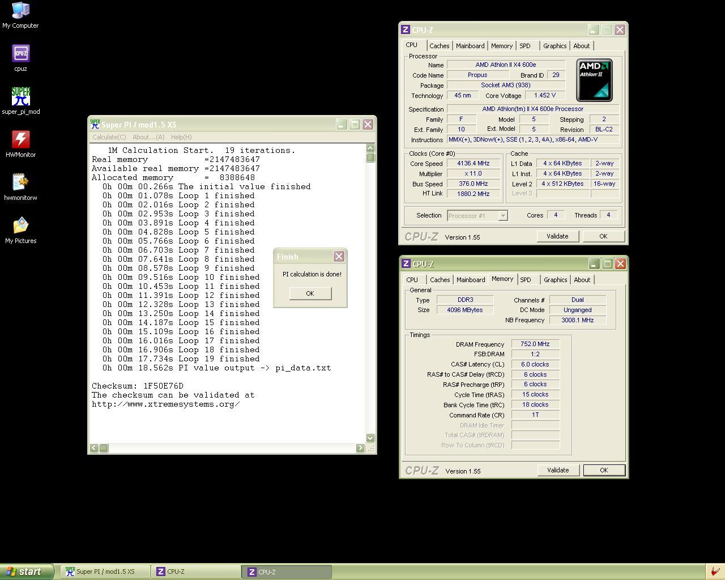The height and width of the screenshot is (580, 725).
Task: Click Loop 19 finished line
Action: (x=181, y=359)
